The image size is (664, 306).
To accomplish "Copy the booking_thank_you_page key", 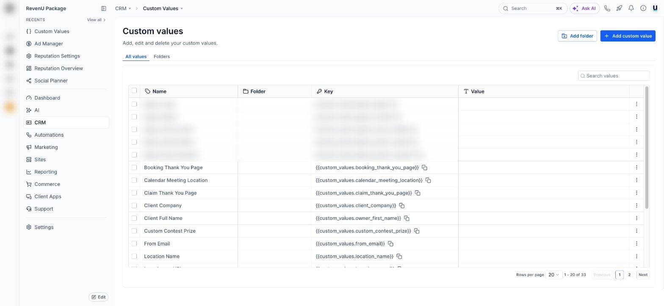I will [424, 168].
